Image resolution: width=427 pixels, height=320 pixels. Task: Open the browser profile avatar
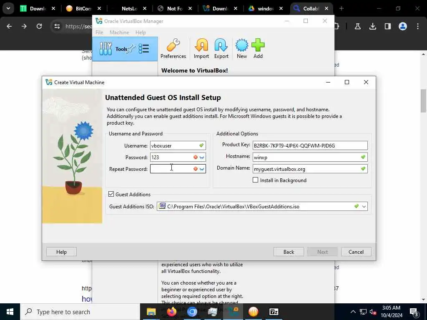click(x=402, y=26)
